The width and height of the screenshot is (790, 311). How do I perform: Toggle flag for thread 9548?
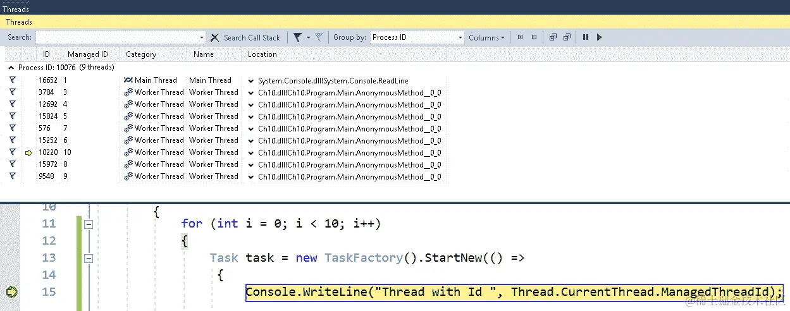tap(12, 176)
